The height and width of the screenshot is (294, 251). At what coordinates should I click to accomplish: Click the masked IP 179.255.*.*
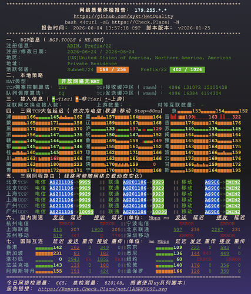[150, 10]
